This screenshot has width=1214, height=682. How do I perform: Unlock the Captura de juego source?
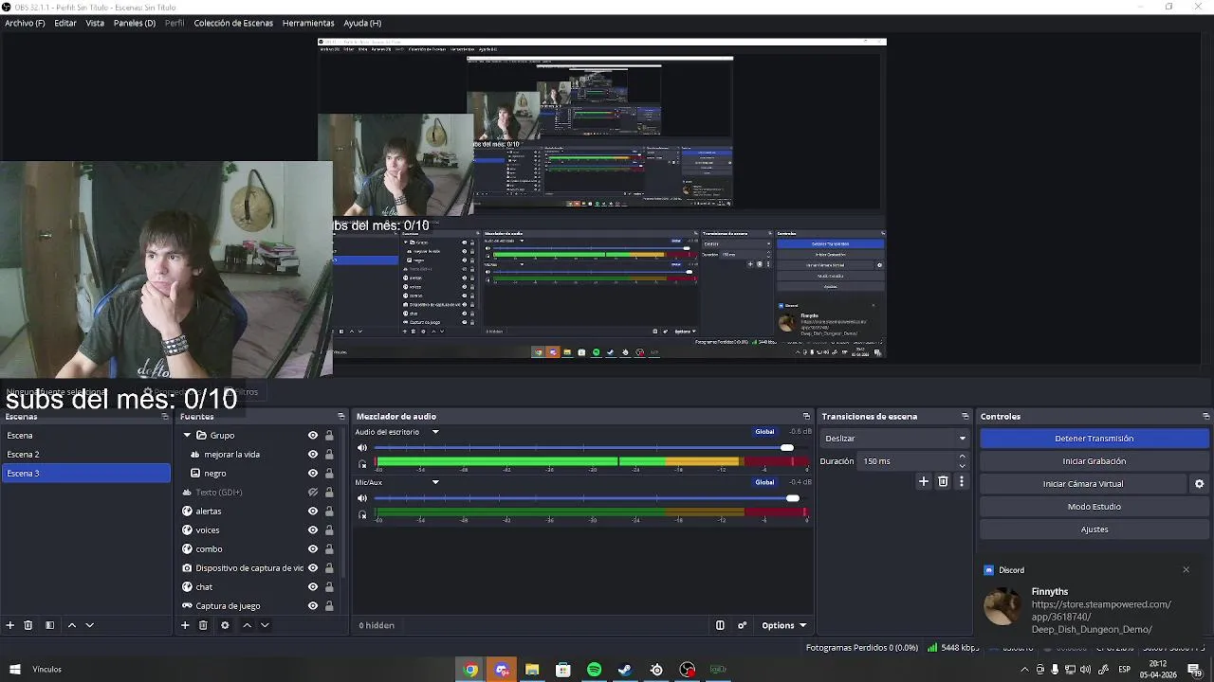coord(329,606)
